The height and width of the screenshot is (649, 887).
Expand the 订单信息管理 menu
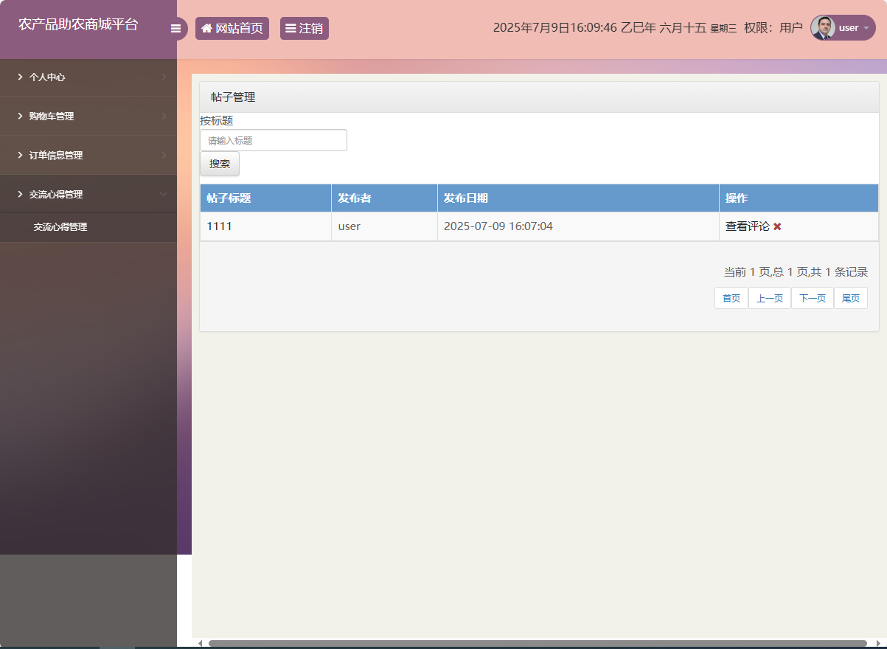88,155
